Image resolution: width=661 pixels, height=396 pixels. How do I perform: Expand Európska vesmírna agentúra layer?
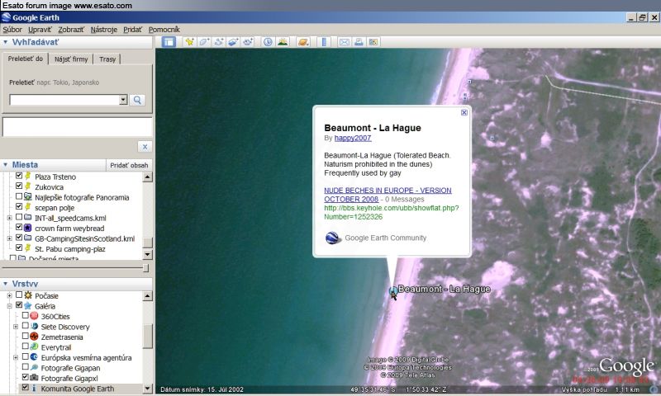pyautogui.click(x=16, y=358)
